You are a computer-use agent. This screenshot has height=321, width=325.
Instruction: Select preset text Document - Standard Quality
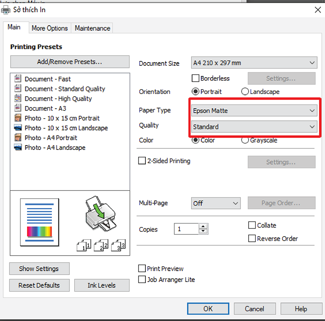coord(65,89)
